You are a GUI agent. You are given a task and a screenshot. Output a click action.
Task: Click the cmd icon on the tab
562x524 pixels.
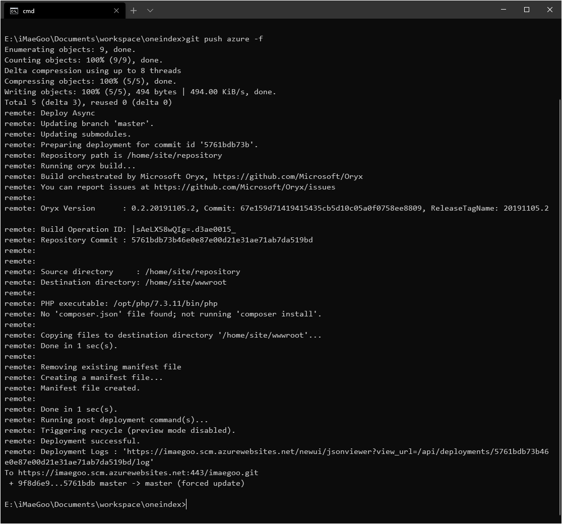pyautogui.click(x=14, y=11)
